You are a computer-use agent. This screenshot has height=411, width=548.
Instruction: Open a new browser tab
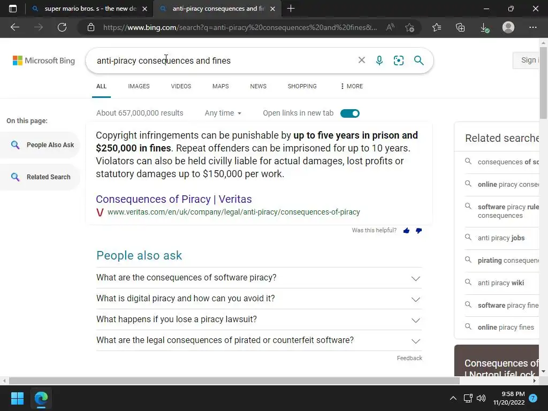click(291, 9)
